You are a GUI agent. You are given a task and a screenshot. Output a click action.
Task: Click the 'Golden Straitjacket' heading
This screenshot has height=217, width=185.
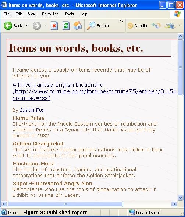click(38, 144)
